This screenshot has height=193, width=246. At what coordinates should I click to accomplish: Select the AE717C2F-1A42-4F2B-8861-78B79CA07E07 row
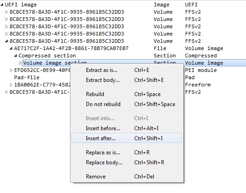[71, 48]
